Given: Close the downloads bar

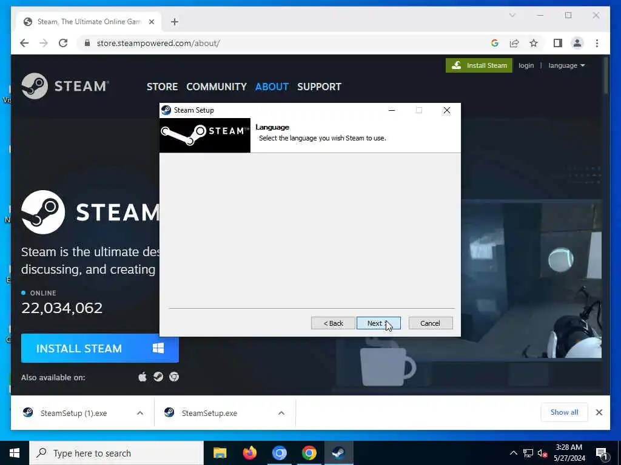Looking at the screenshot, I should click(x=599, y=412).
